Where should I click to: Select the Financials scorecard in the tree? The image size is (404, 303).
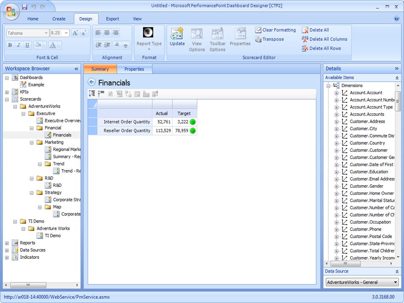coord(62,135)
